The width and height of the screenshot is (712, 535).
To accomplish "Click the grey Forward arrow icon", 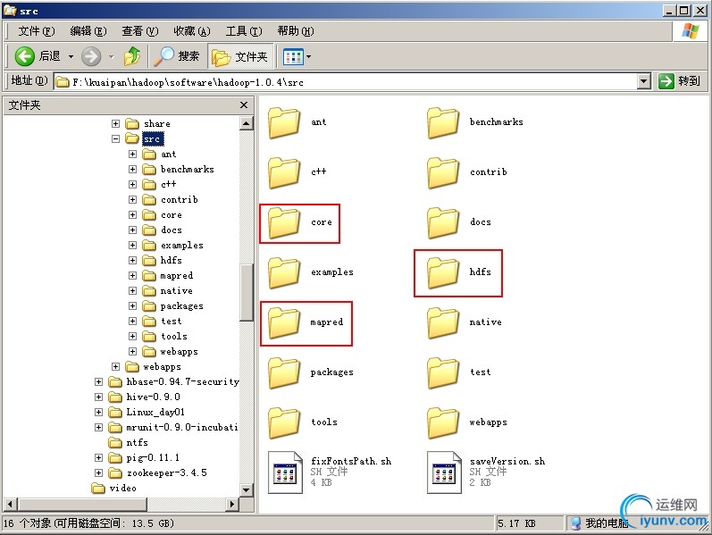I will pyautogui.click(x=91, y=56).
